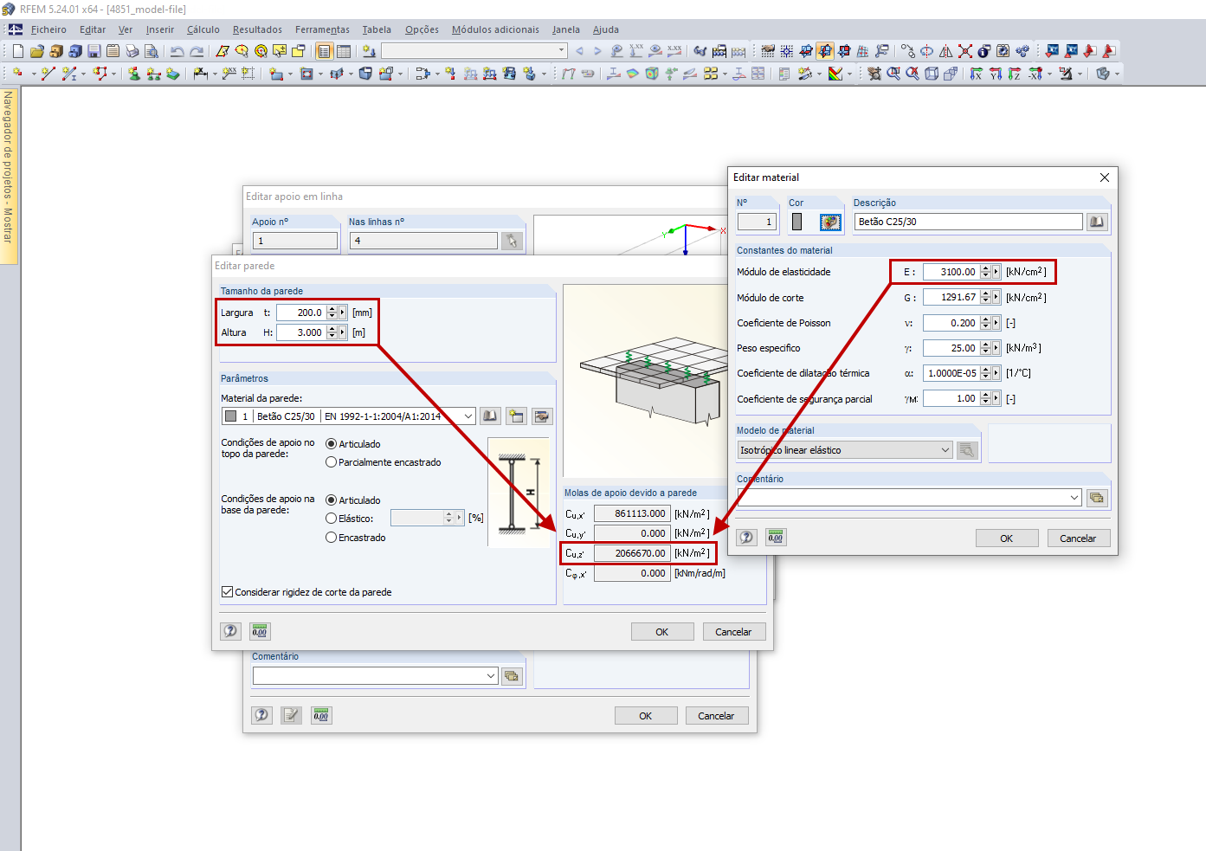Confirm Editar parede with OK
The width and height of the screenshot is (1206, 851).
(662, 632)
